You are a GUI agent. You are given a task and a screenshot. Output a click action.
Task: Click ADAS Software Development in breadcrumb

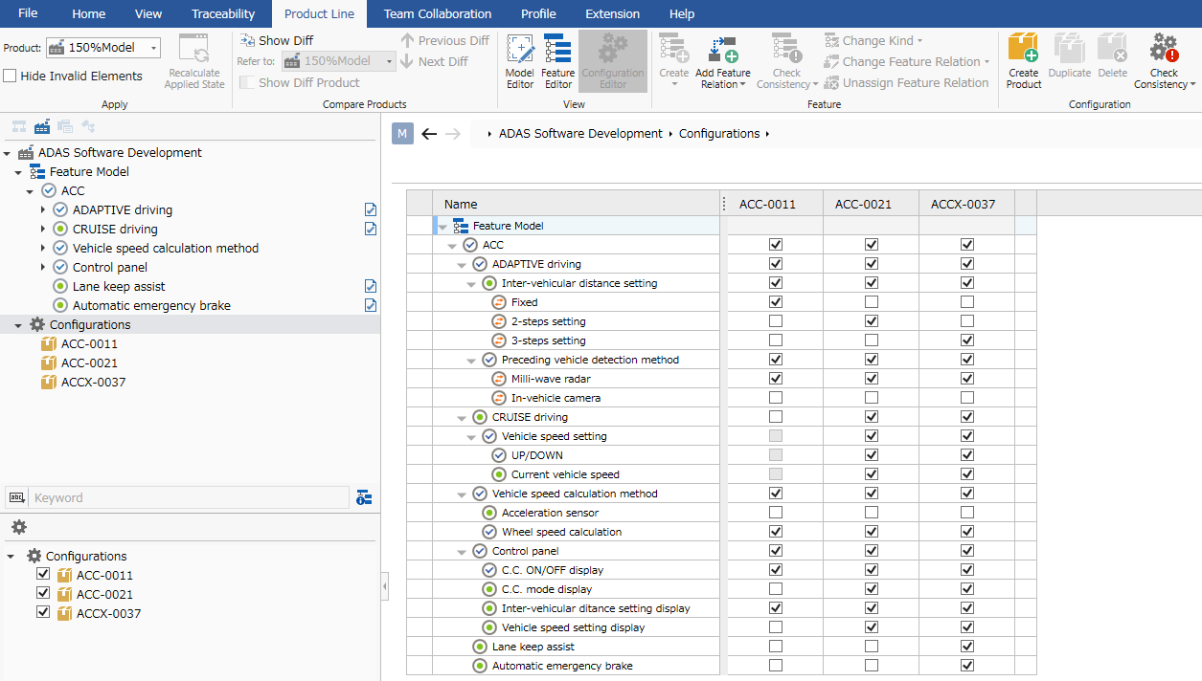tap(579, 134)
